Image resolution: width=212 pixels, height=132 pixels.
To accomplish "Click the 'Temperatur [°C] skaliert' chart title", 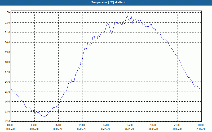I will [108, 2].
